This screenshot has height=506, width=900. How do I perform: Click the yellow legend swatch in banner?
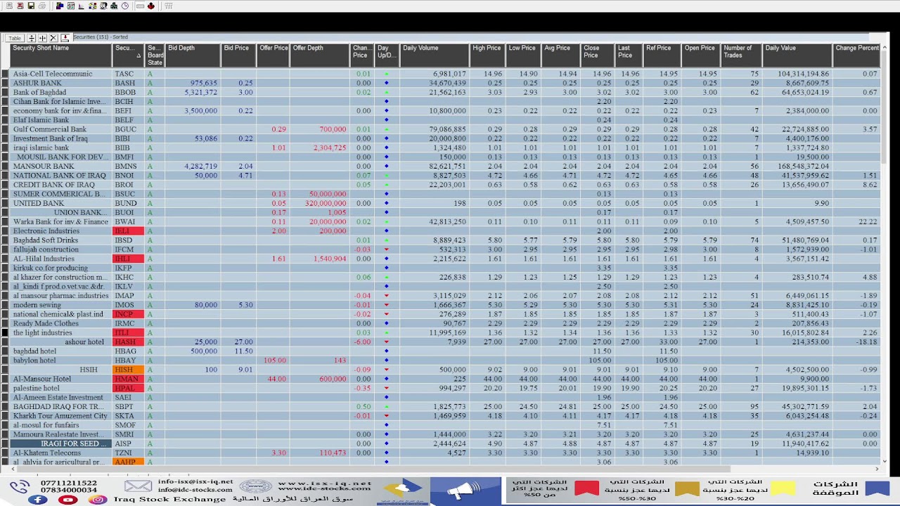pyautogui.click(x=783, y=488)
